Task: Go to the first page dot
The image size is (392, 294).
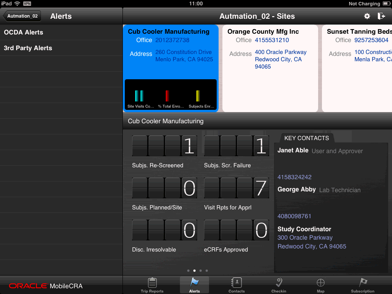Action: 188,271
